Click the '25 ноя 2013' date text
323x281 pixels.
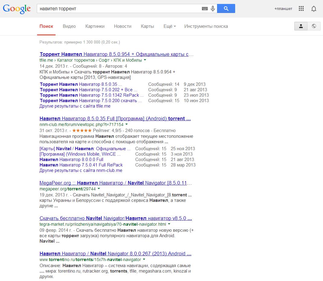tap(183, 149)
